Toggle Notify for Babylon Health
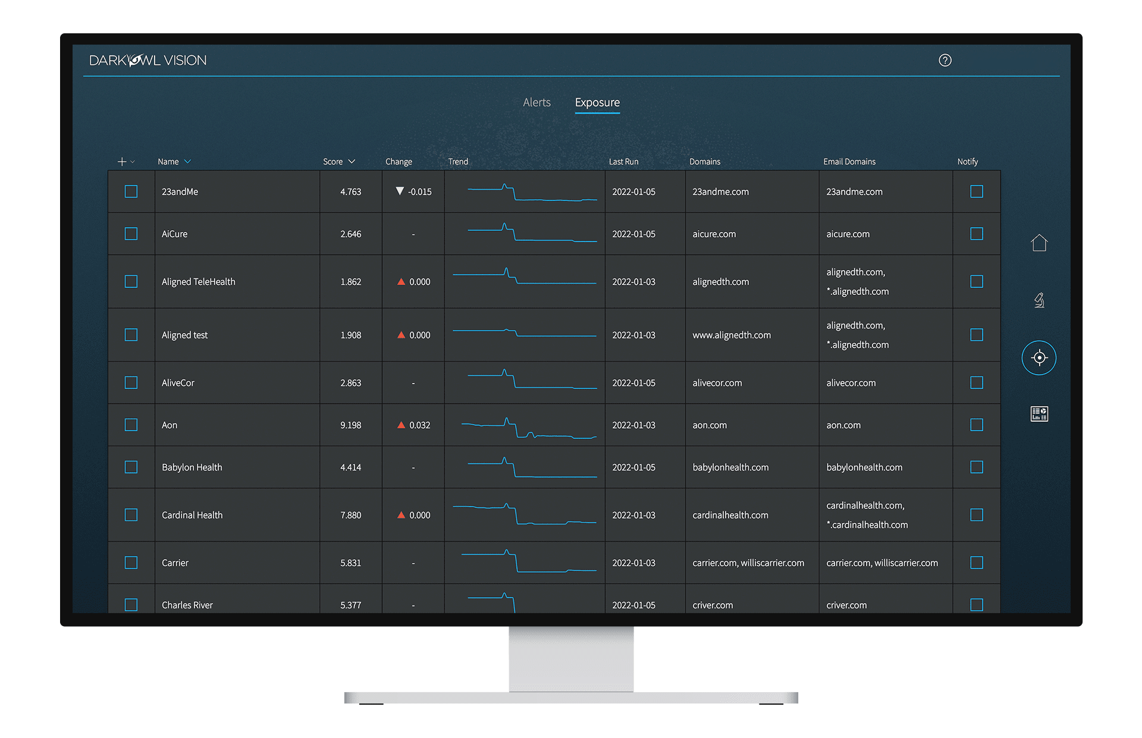Image resolution: width=1142 pixels, height=738 pixels. [x=976, y=467]
